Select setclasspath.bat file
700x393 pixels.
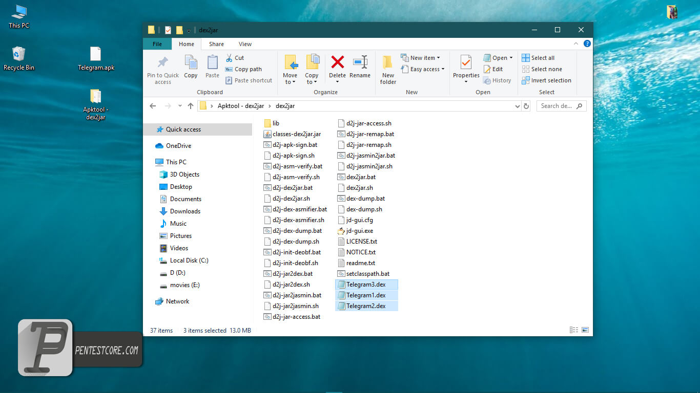click(364, 274)
